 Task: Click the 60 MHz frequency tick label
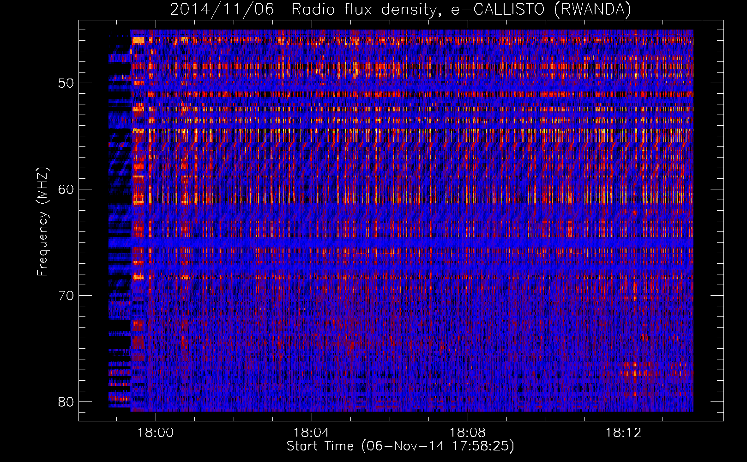click(x=66, y=189)
